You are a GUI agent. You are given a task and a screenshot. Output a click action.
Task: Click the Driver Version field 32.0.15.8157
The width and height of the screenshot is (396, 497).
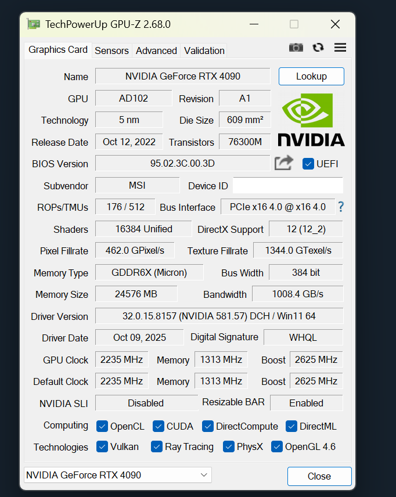[x=219, y=316]
